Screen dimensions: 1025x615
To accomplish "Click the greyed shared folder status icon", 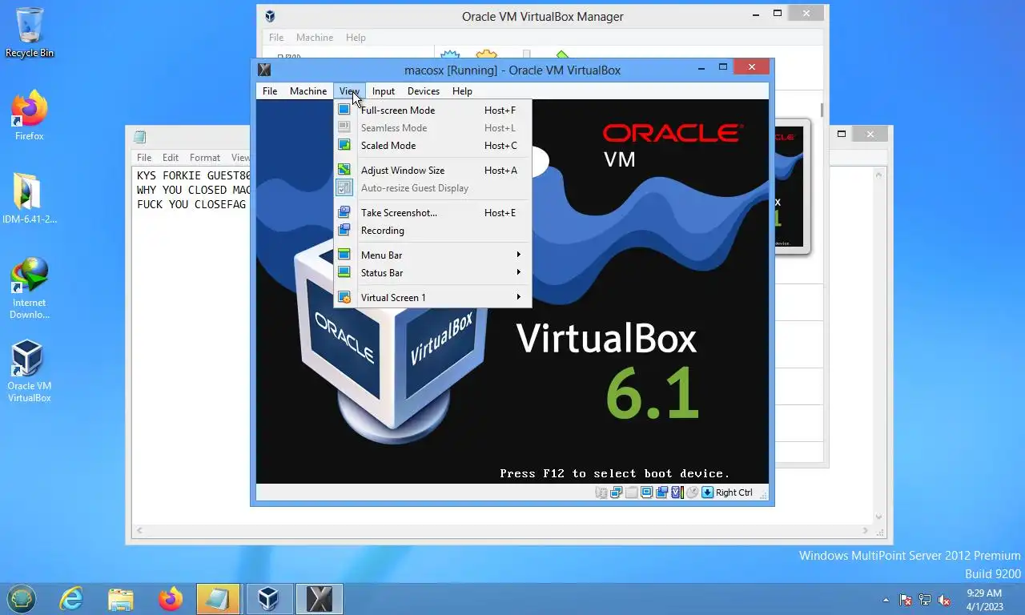I will pyautogui.click(x=631, y=492).
